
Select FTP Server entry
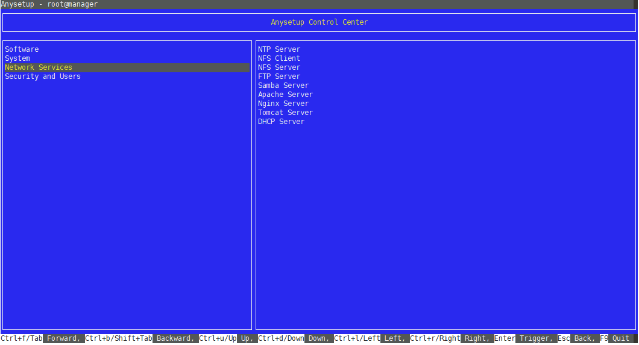click(x=279, y=76)
